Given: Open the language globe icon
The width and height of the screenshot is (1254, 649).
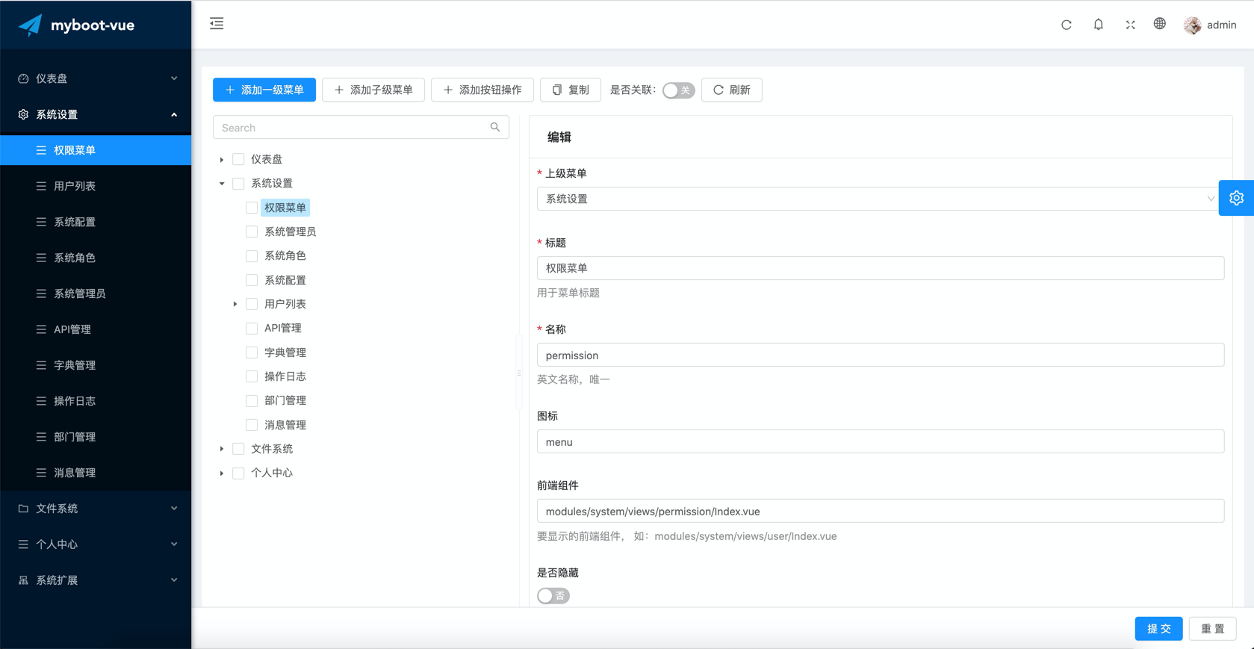Looking at the screenshot, I should pyautogui.click(x=1160, y=24).
